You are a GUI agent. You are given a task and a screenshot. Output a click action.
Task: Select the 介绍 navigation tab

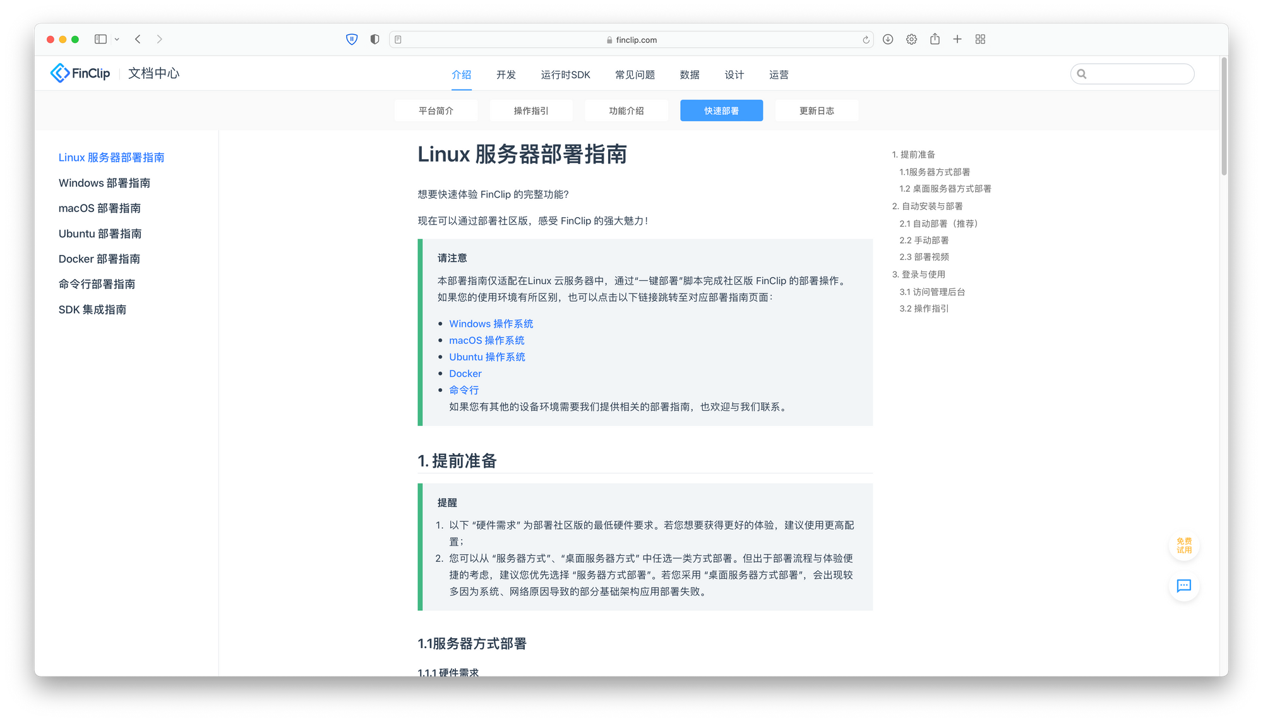(462, 74)
